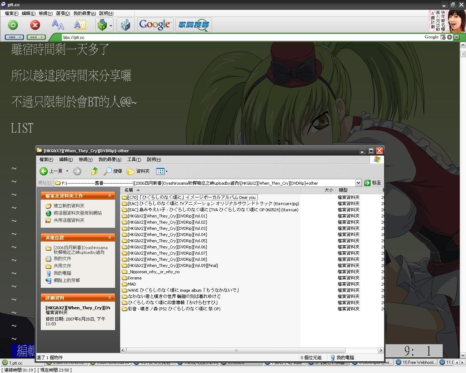Click the Up one folder icon

pos(95,171)
